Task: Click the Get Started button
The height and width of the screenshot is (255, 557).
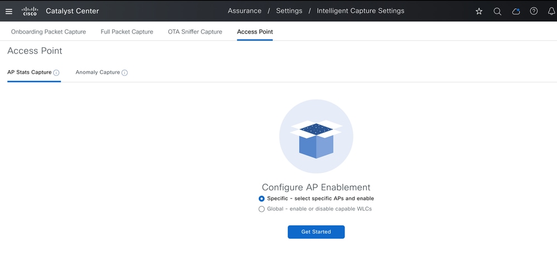Action: [316, 232]
